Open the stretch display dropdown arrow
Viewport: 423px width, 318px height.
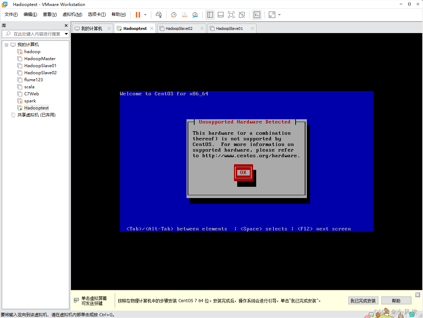279,15
